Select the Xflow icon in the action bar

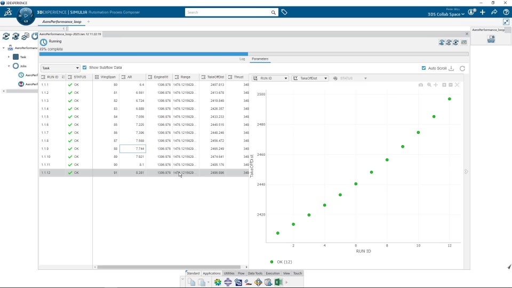[x=248, y=282]
